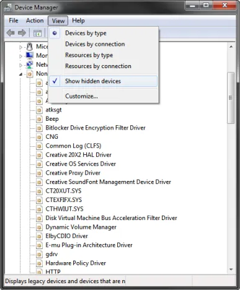Click the icon beside Beep
Image resolution: width=240 pixels, height=290 pixels.
tap(39, 119)
